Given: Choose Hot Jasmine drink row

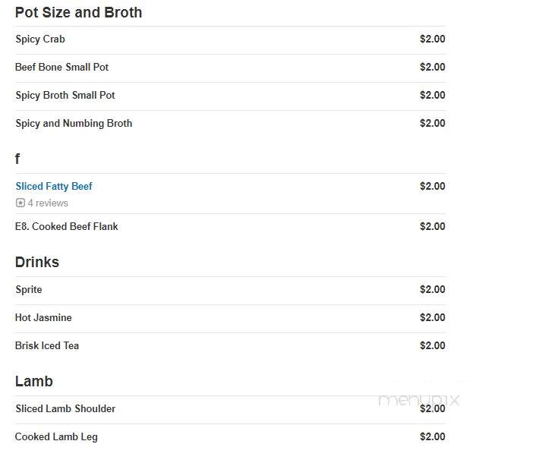Looking at the screenshot, I should tap(230, 318).
